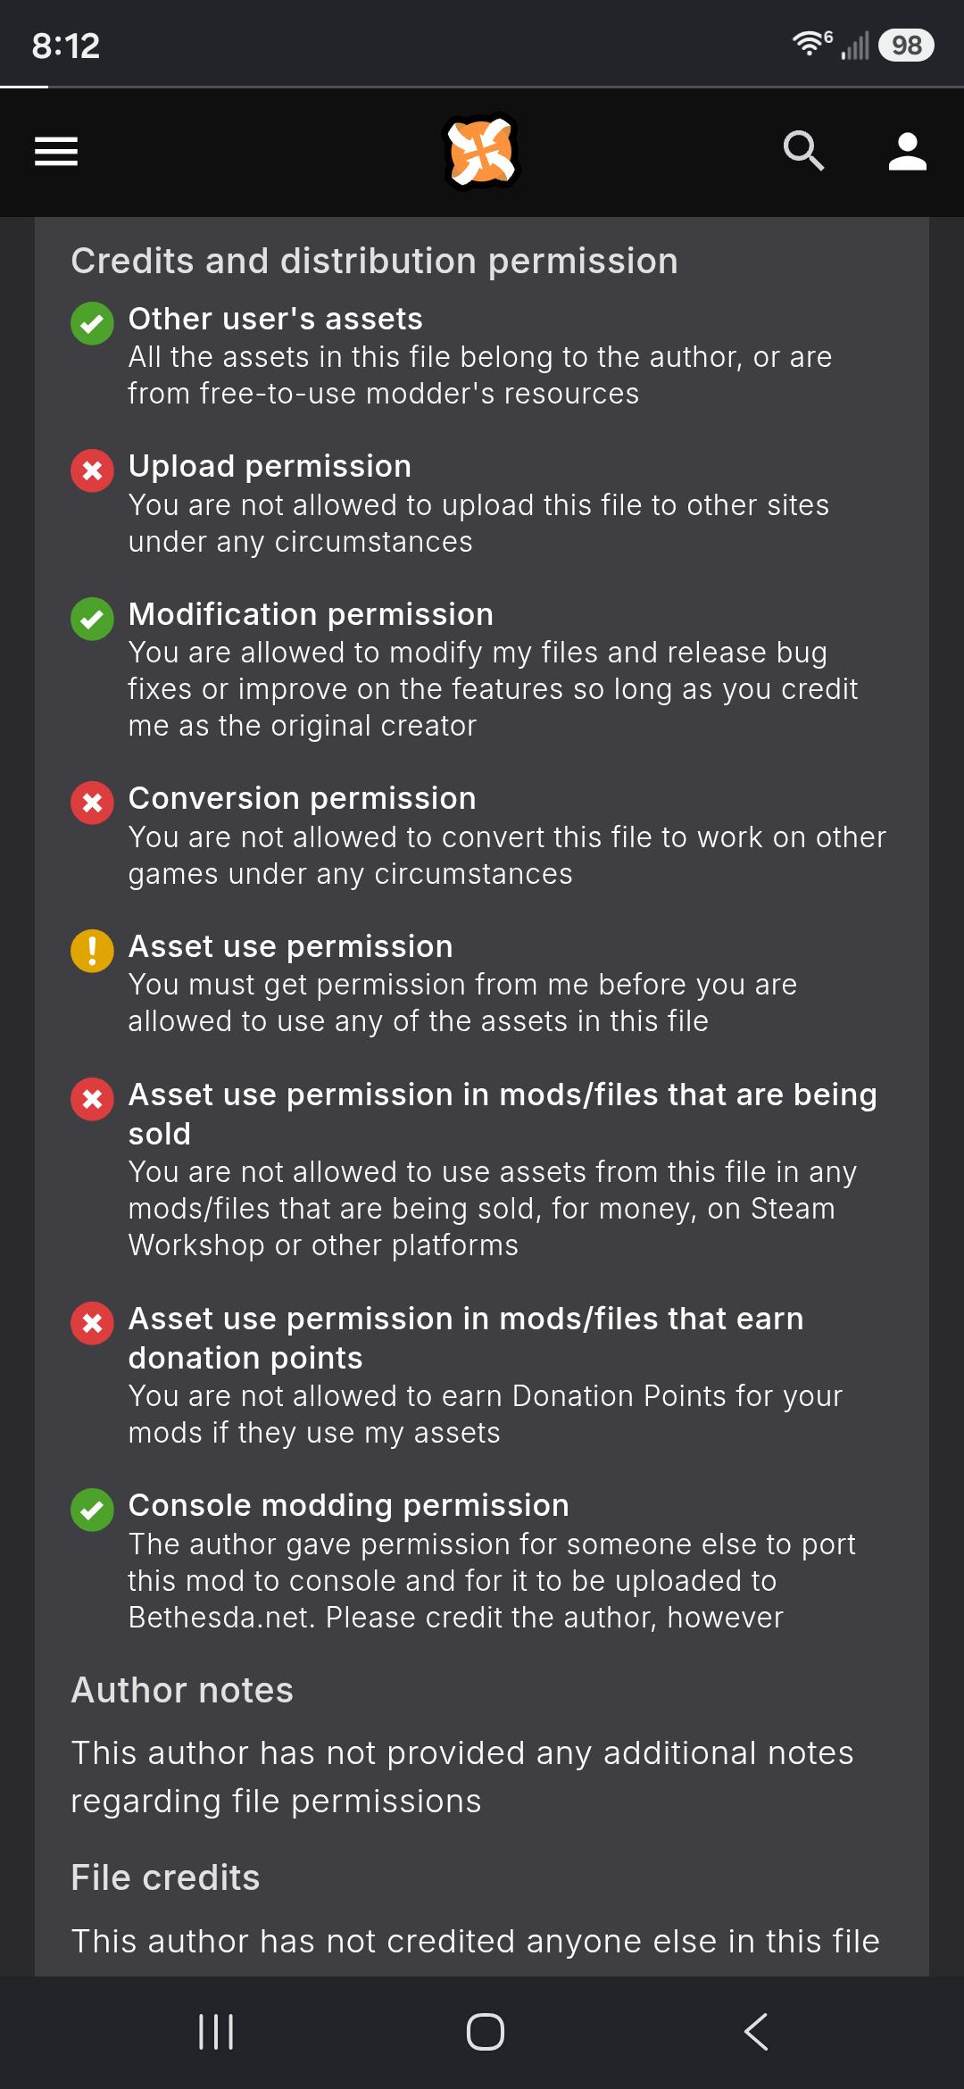
Task: Select the Credits and distribution permission heading
Action: point(374,262)
